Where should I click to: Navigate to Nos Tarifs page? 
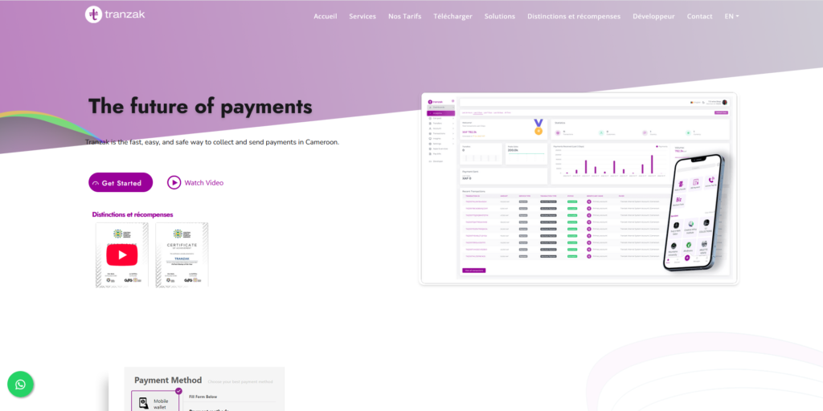click(x=404, y=16)
